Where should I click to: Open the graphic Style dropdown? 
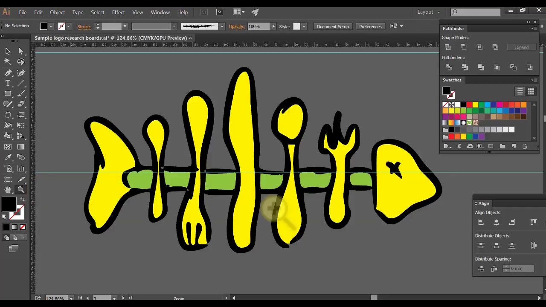pos(304,26)
